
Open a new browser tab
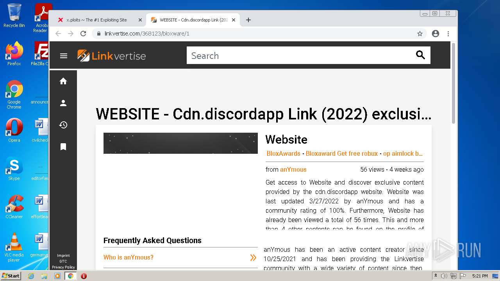[x=248, y=20]
